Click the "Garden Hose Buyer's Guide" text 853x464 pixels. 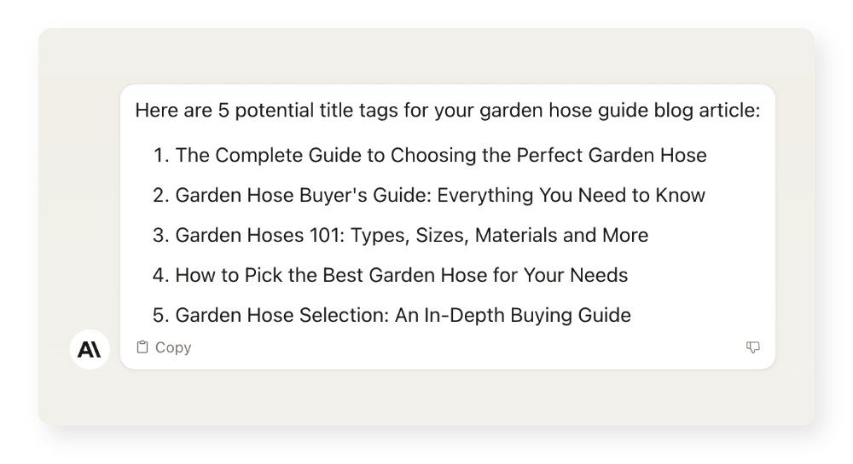click(x=303, y=195)
